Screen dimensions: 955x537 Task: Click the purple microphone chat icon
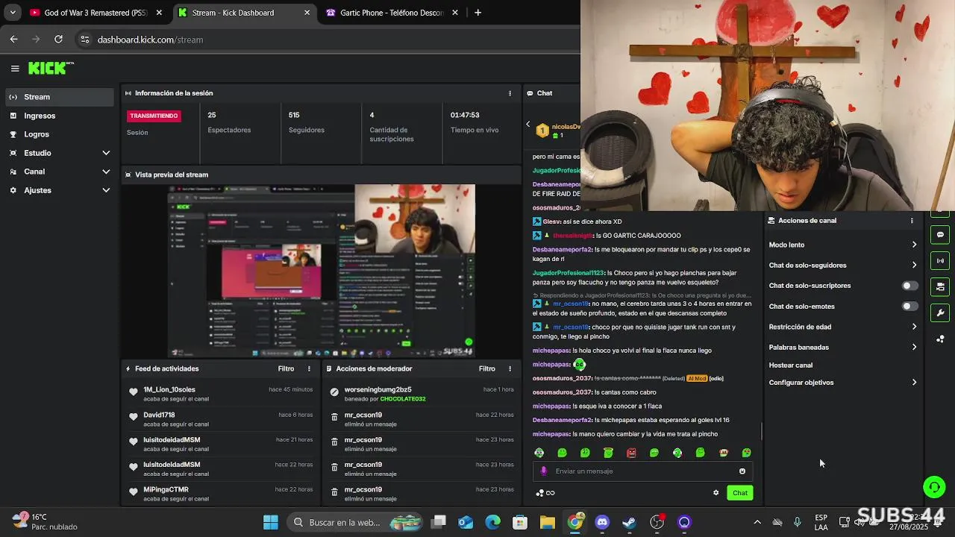pyautogui.click(x=544, y=471)
